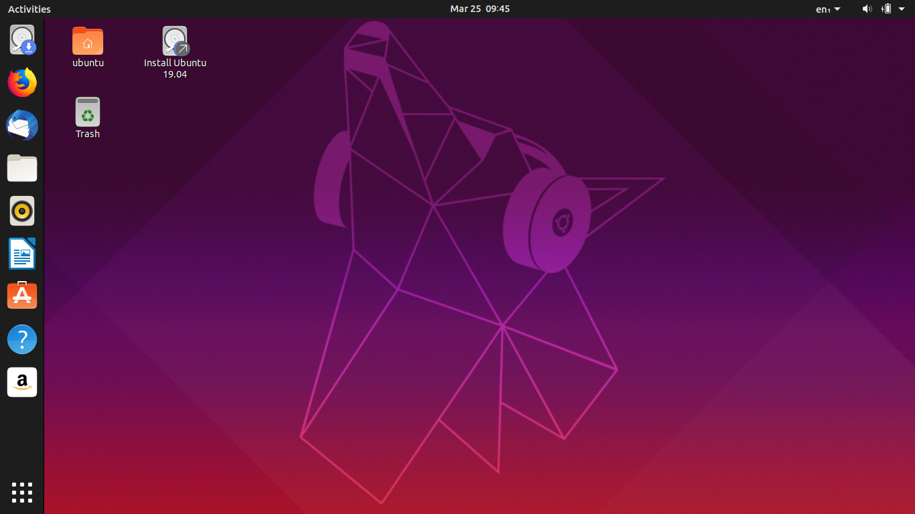Launch Firefox from the dock

pos(22,82)
